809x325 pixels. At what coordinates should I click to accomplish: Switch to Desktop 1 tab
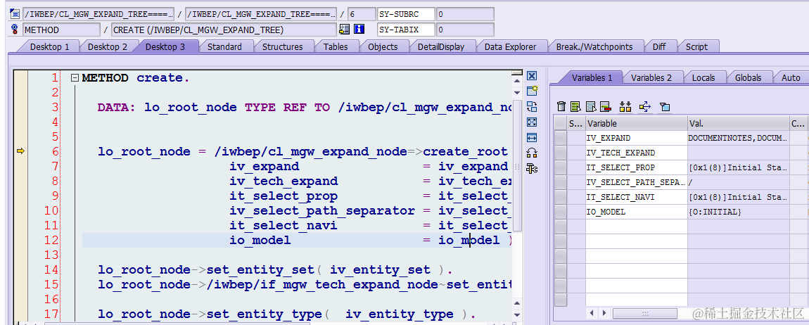click(49, 47)
